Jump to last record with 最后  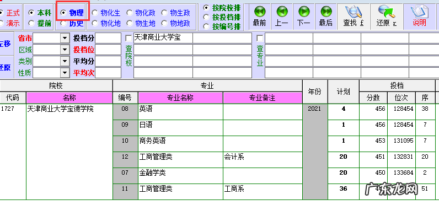pos(326,17)
